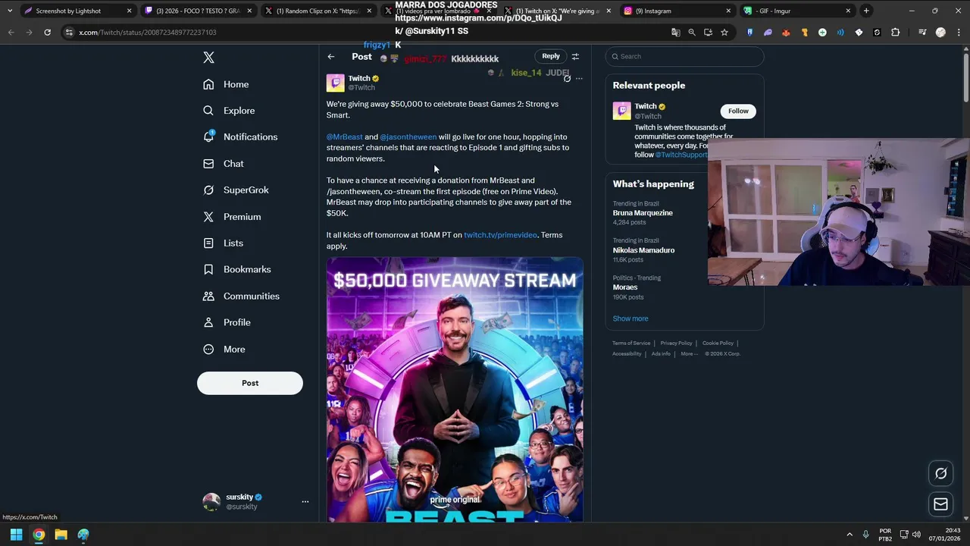Open Chat in sidebar
970x546 pixels.
click(x=224, y=164)
